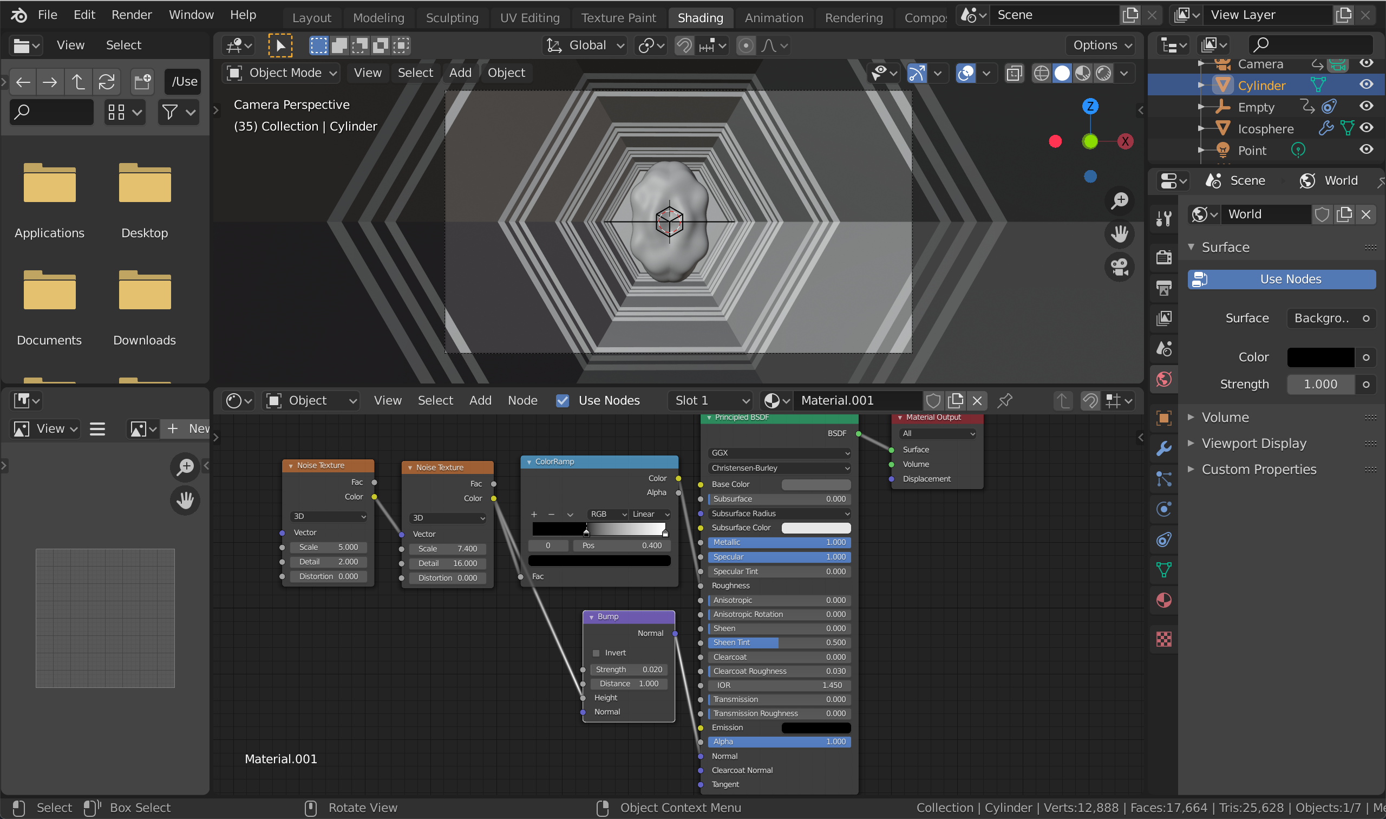
Task: Open Render properties tab icon
Action: click(1163, 257)
